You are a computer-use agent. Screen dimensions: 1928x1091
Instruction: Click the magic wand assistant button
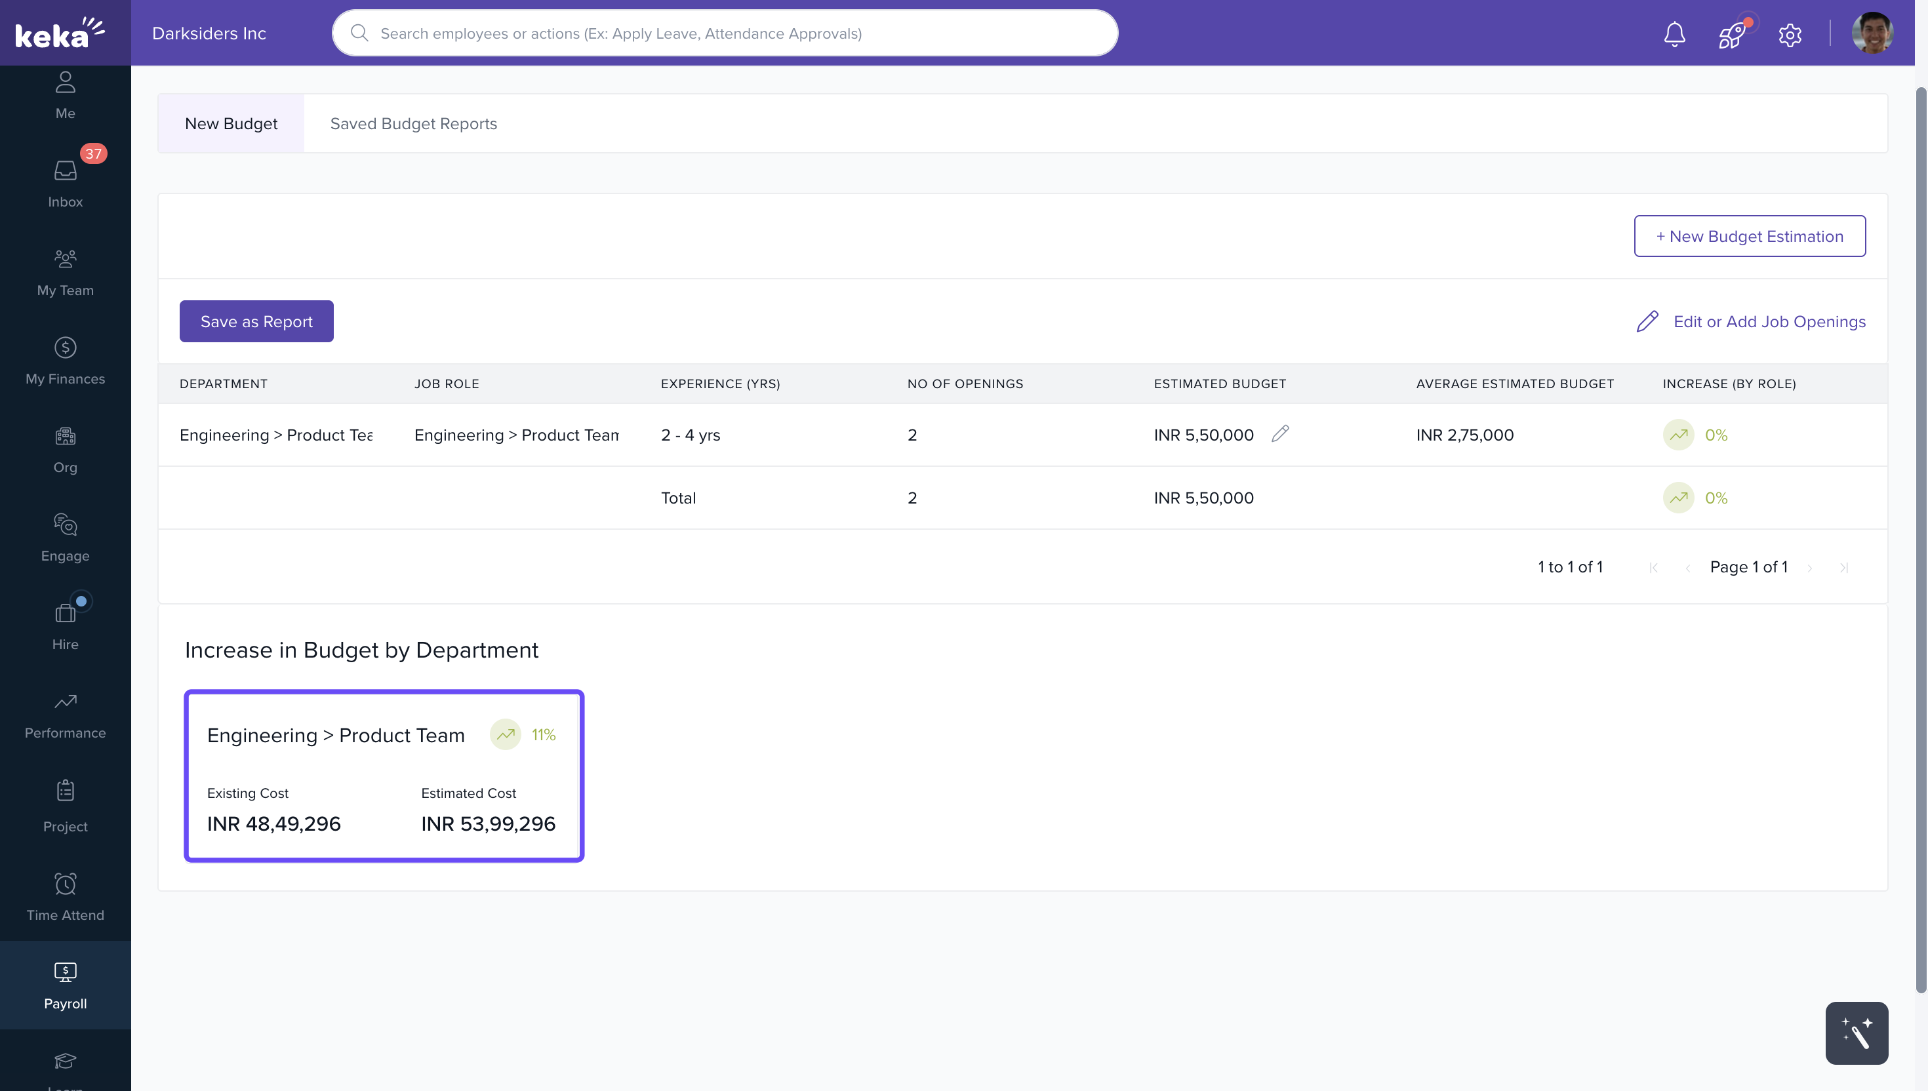point(1856,1033)
